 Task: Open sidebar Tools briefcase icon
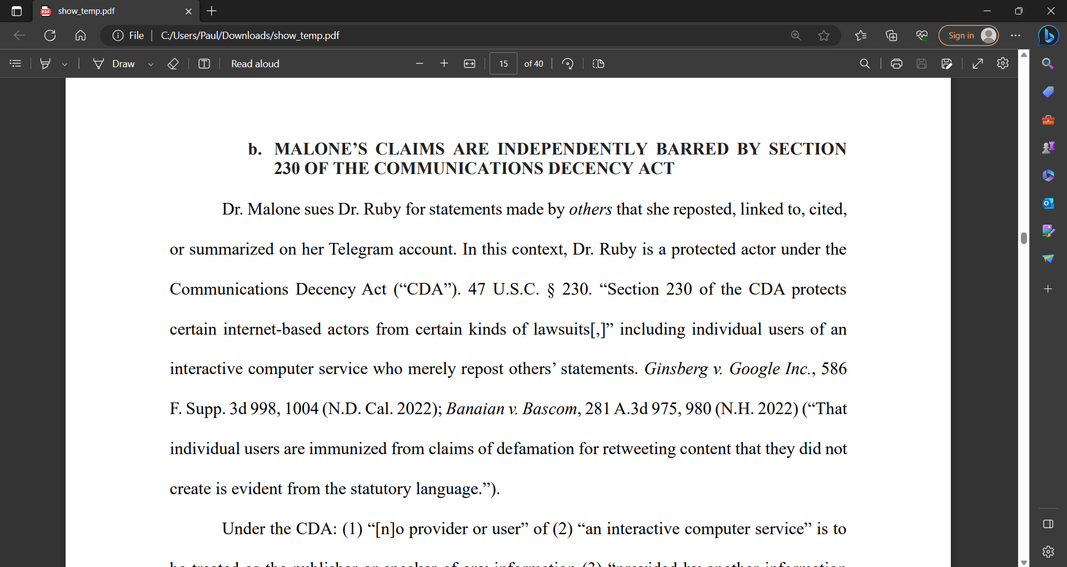pos(1048,120)
